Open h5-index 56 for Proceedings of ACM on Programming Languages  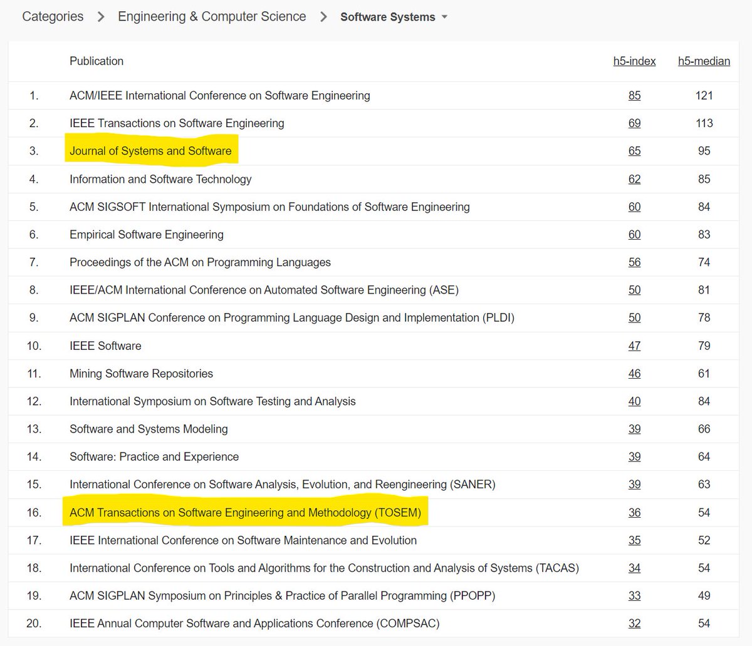[x=634, y=262]
